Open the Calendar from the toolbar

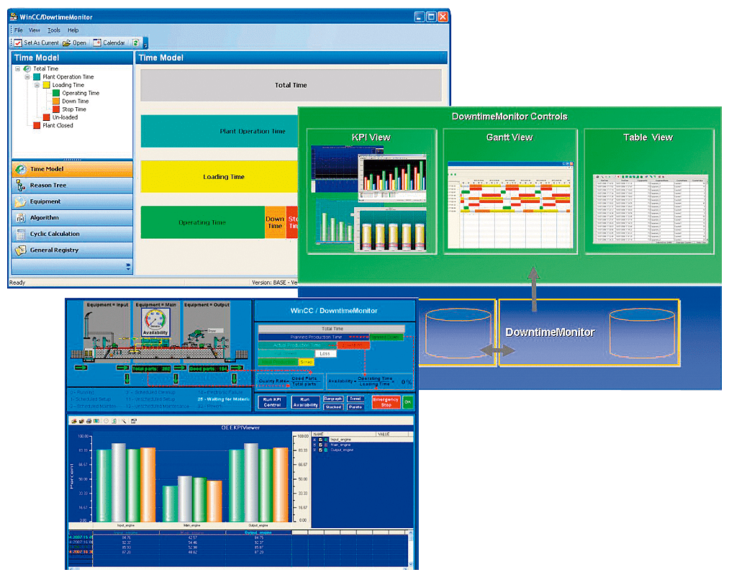[x=109, y=43]
